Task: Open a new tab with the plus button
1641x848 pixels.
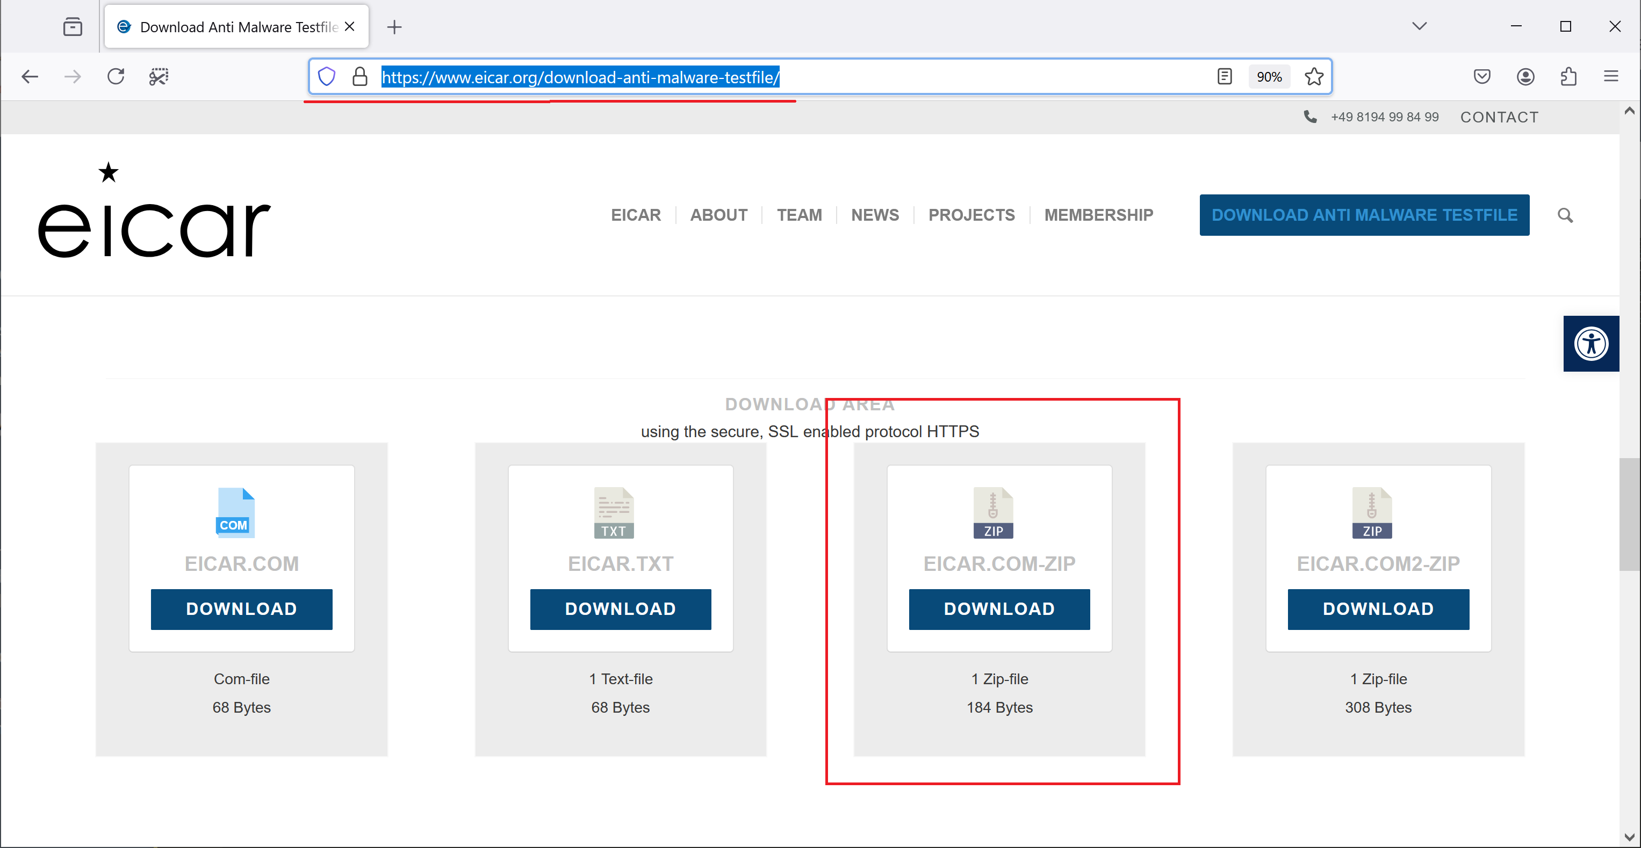Action: 394,27
